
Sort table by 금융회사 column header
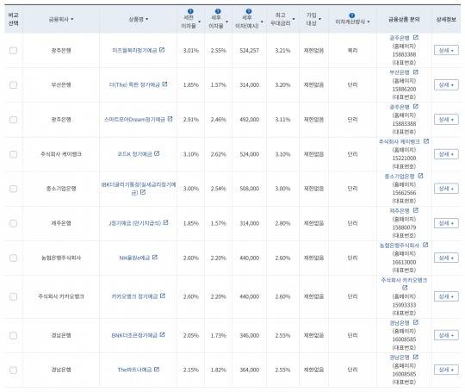[61, 19]
